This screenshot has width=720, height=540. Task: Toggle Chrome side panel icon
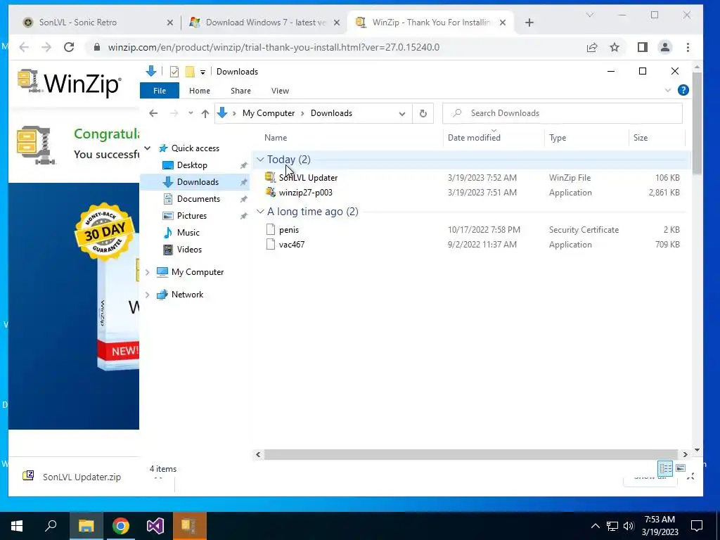click(643, 47)
